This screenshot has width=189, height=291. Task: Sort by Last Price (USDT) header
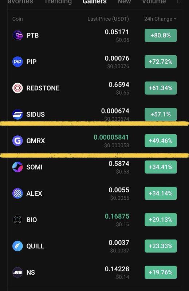pos(108,19)
